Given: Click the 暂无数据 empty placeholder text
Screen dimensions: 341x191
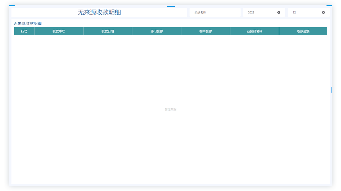Looking at the screenshot, I should 170,110.
